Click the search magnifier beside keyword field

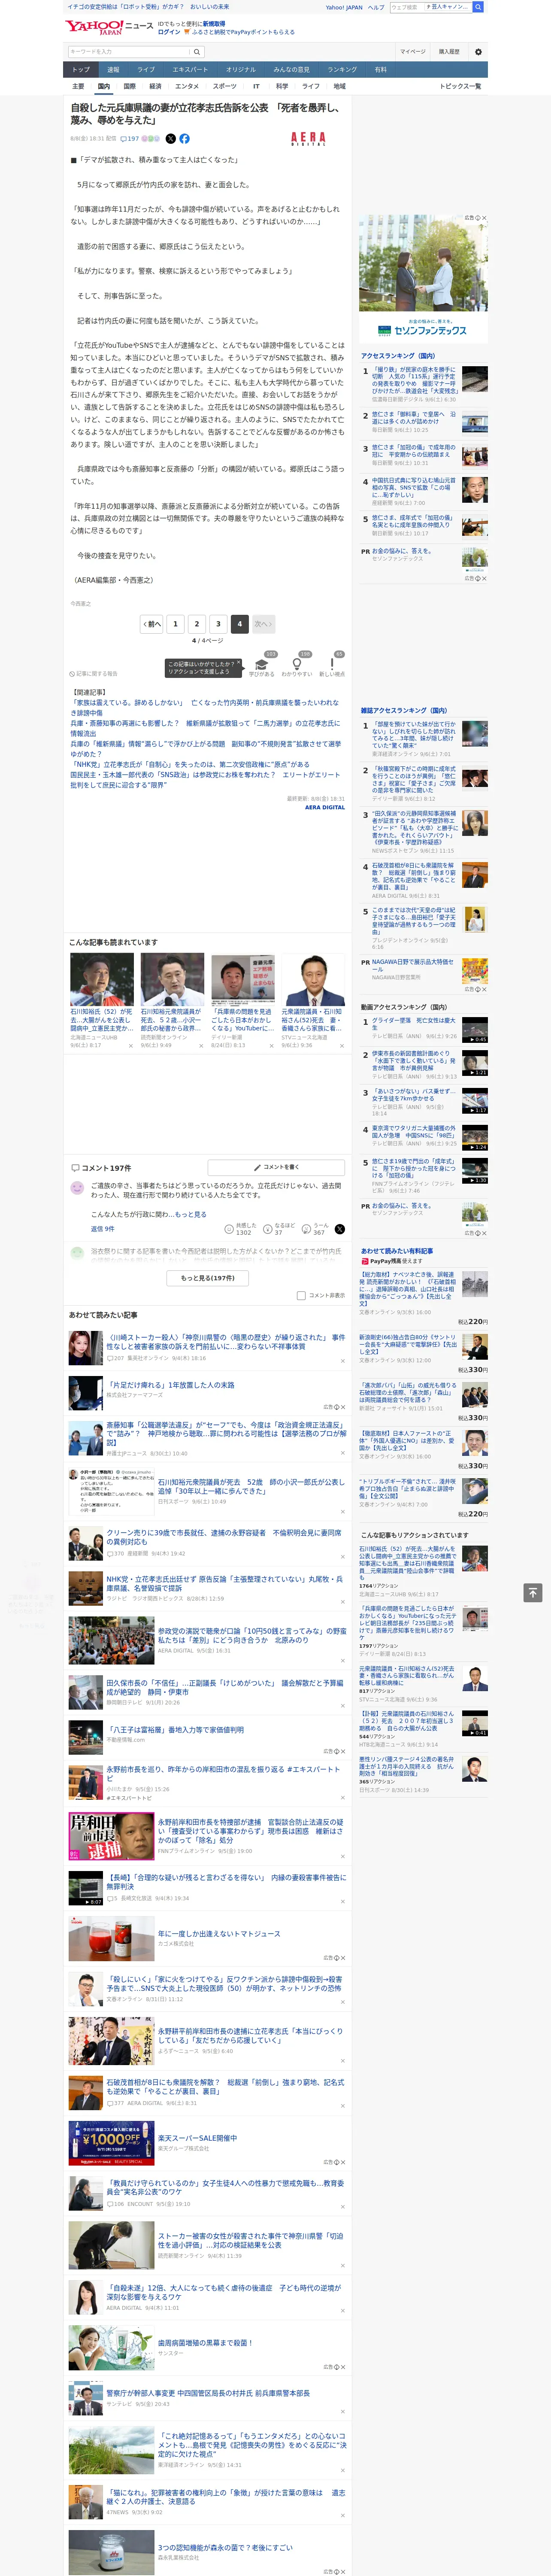click(197, 52)
